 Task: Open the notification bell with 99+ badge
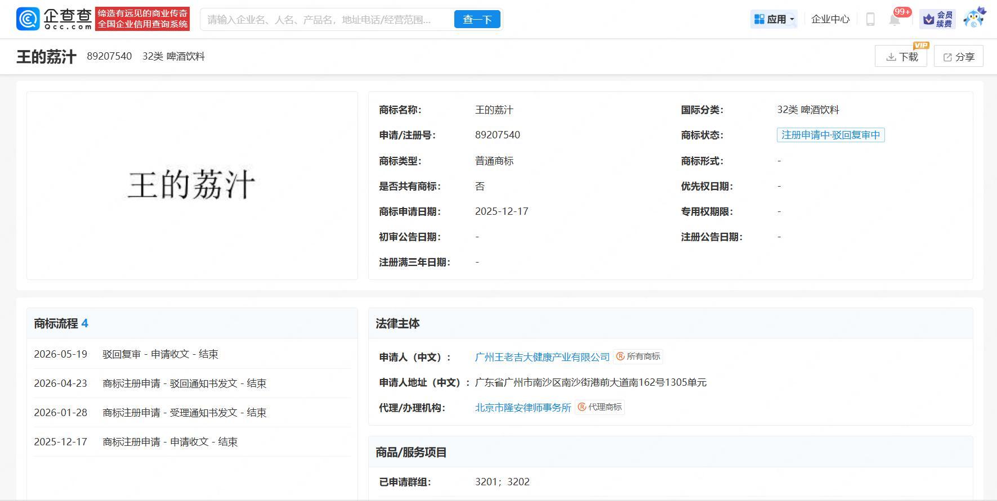tap(895, 19)
